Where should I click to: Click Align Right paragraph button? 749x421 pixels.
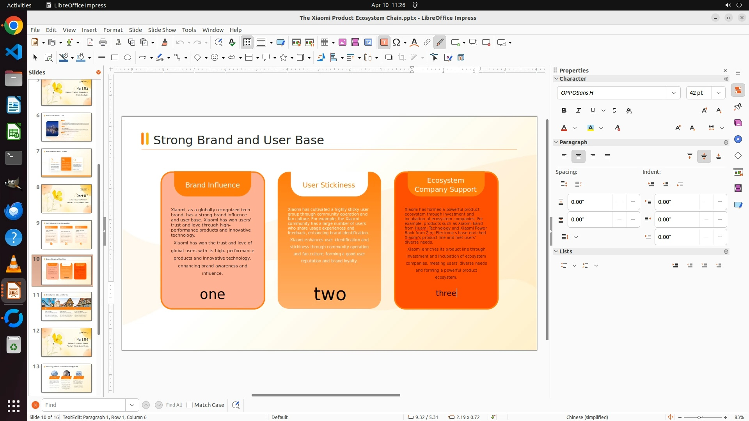point(593,156)
